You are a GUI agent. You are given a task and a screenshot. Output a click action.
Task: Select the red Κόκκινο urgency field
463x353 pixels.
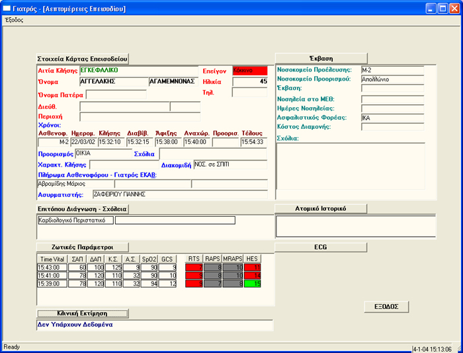[250, 71]
